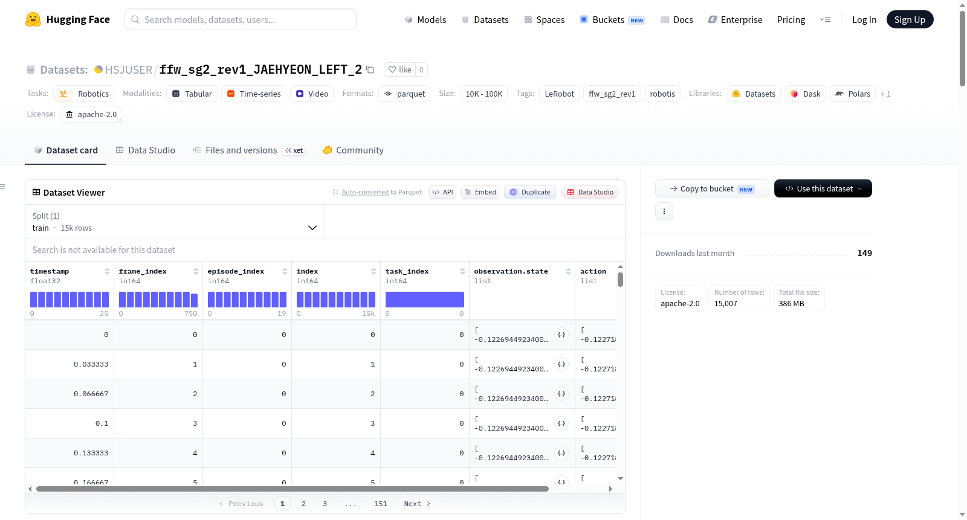Image resolution: width=967 pixels, height=520 pixels.
Task: Click the Sign Up button
Action: click(910, 19)
